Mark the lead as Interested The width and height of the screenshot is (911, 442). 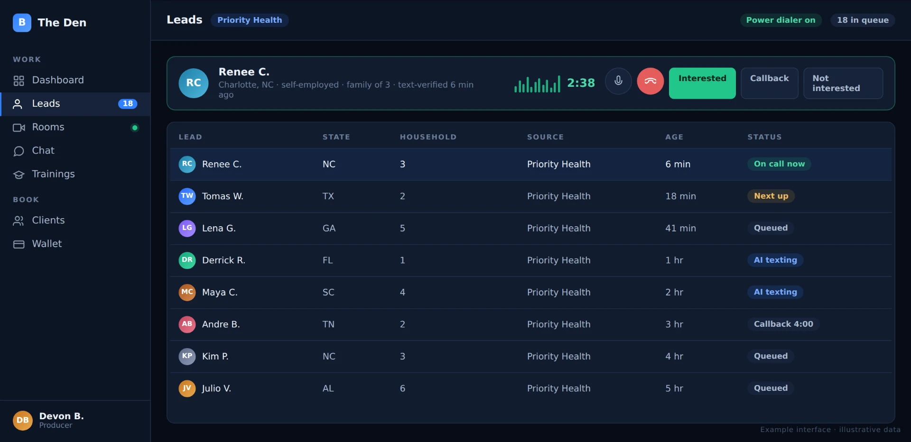702,83
